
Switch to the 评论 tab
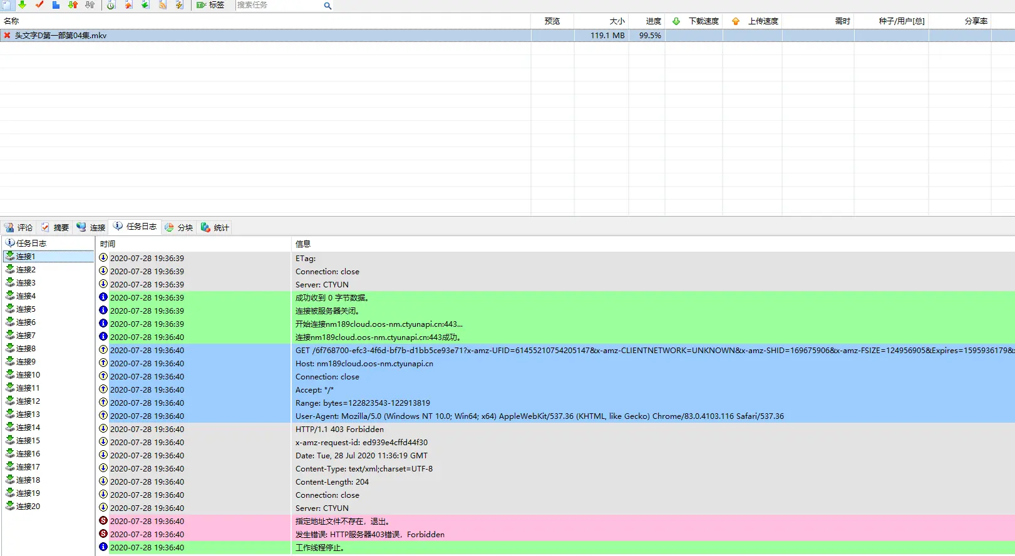tap(18, 227)
